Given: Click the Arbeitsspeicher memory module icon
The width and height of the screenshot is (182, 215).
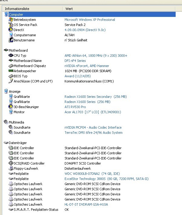Looking at the screenshot, I should [11, 71].
